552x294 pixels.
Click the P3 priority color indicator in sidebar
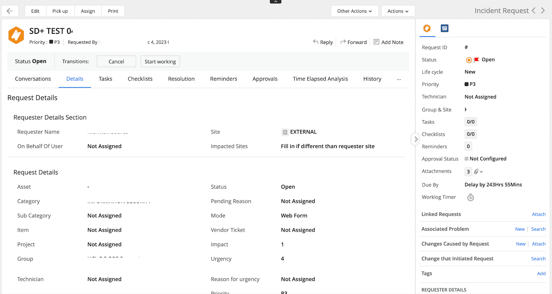(466, 84)
